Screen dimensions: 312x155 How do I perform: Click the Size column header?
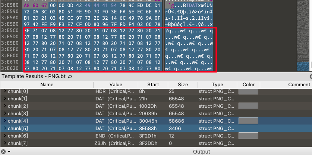[x=183, y=84]
